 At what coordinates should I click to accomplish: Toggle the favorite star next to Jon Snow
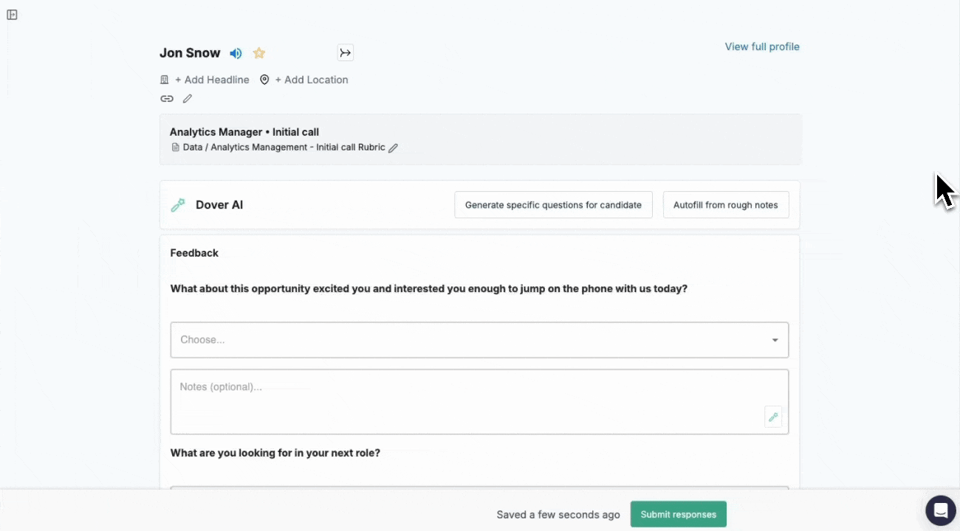coord(259,53)
